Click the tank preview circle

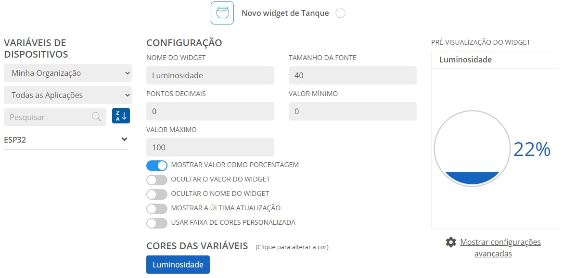[x=472, y=148]
